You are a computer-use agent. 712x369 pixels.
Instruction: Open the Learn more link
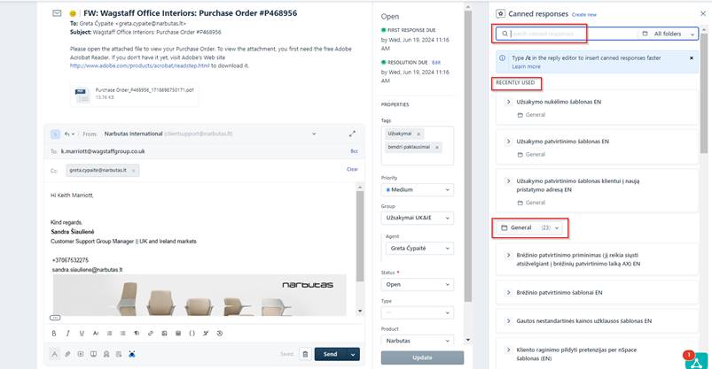click(526, 66)
